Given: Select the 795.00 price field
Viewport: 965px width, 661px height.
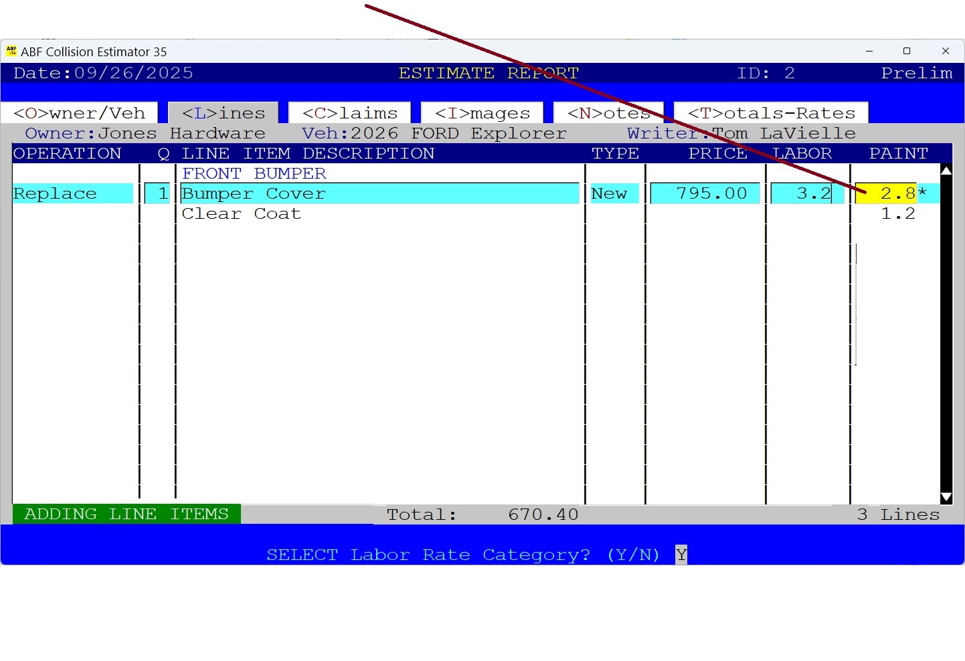Looking at the screenshot, I should point(705,193).
